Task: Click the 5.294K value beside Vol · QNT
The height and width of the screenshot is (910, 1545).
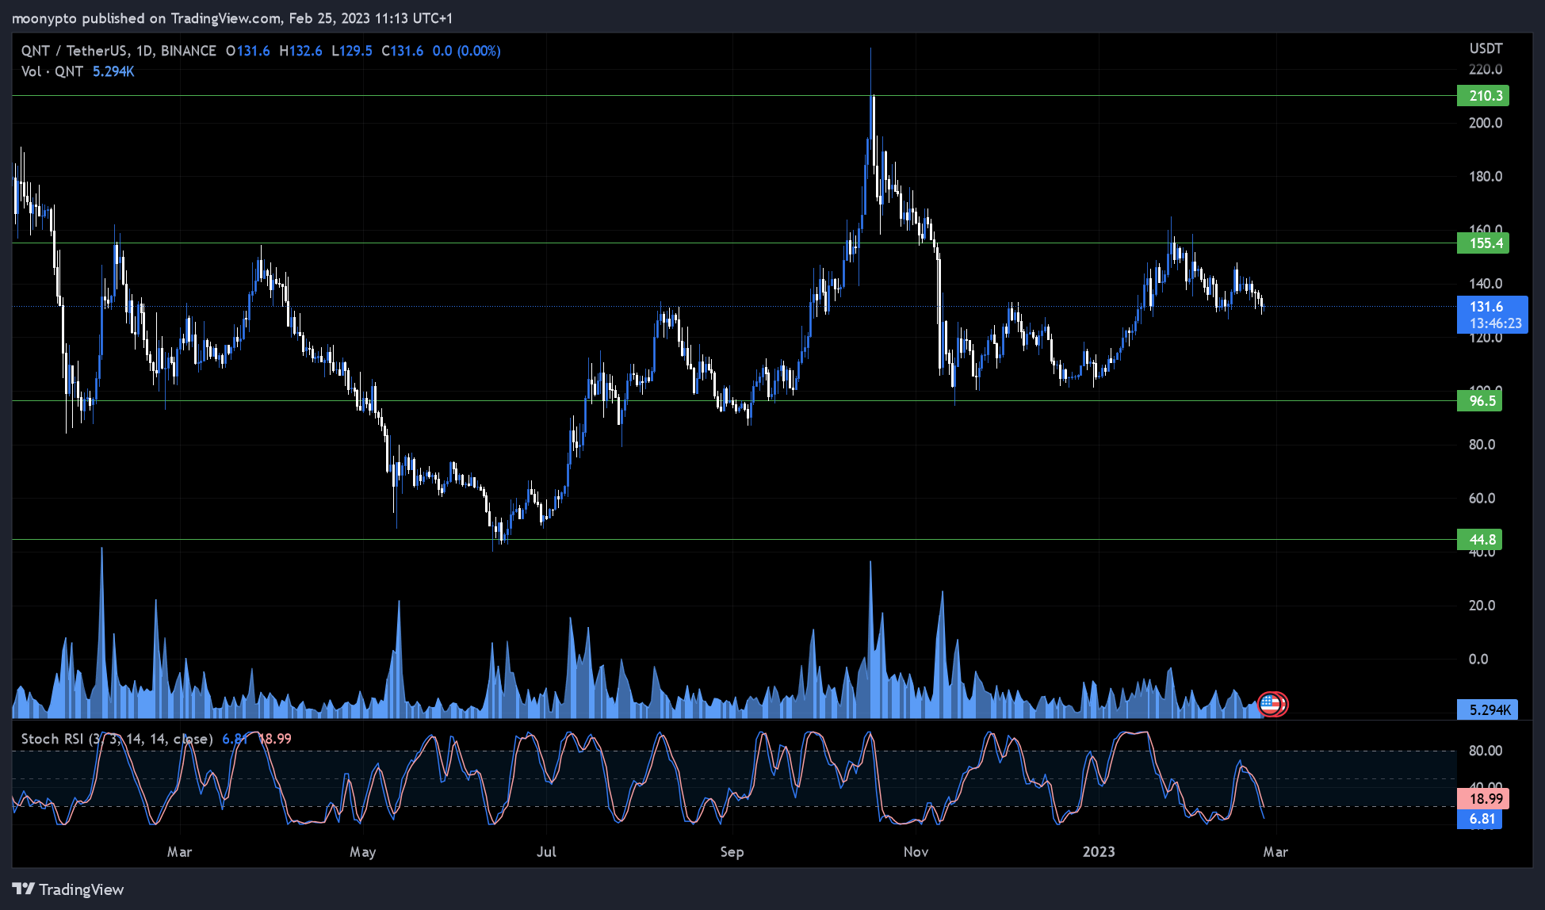Action: pyautogui.click(x=113, y=71)
